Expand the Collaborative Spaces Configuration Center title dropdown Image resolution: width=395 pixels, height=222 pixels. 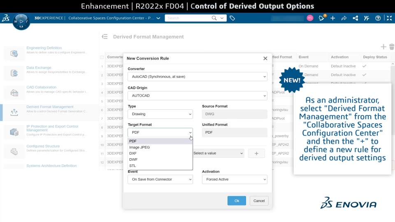158,18
